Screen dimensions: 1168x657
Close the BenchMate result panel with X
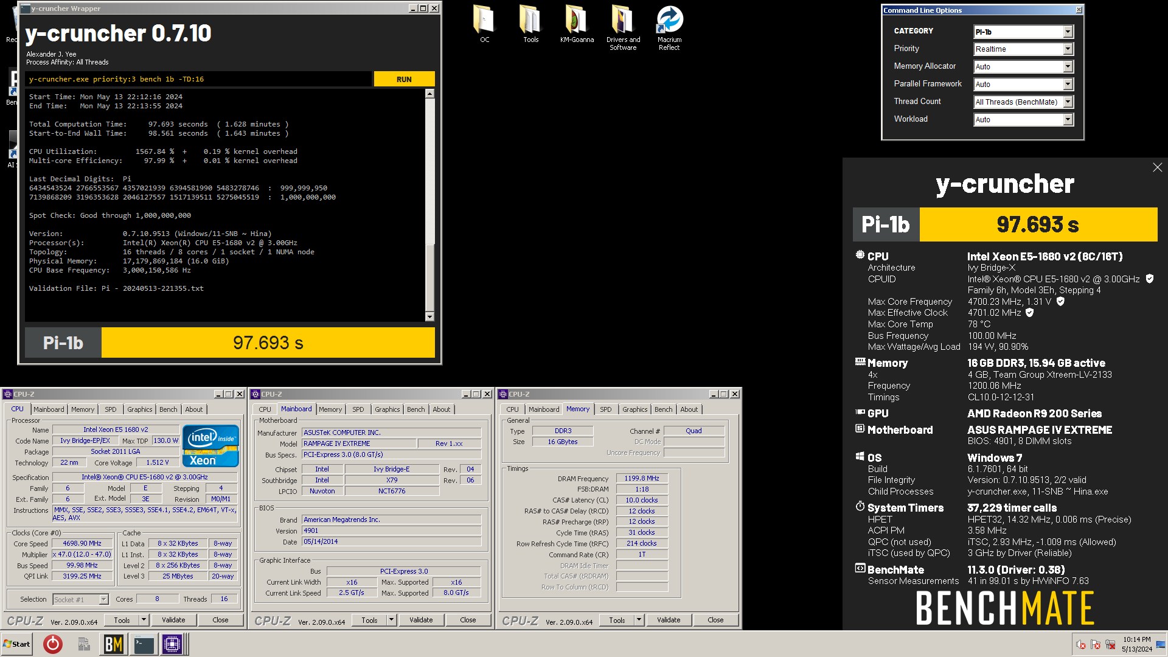click(x=1157, y=167)
